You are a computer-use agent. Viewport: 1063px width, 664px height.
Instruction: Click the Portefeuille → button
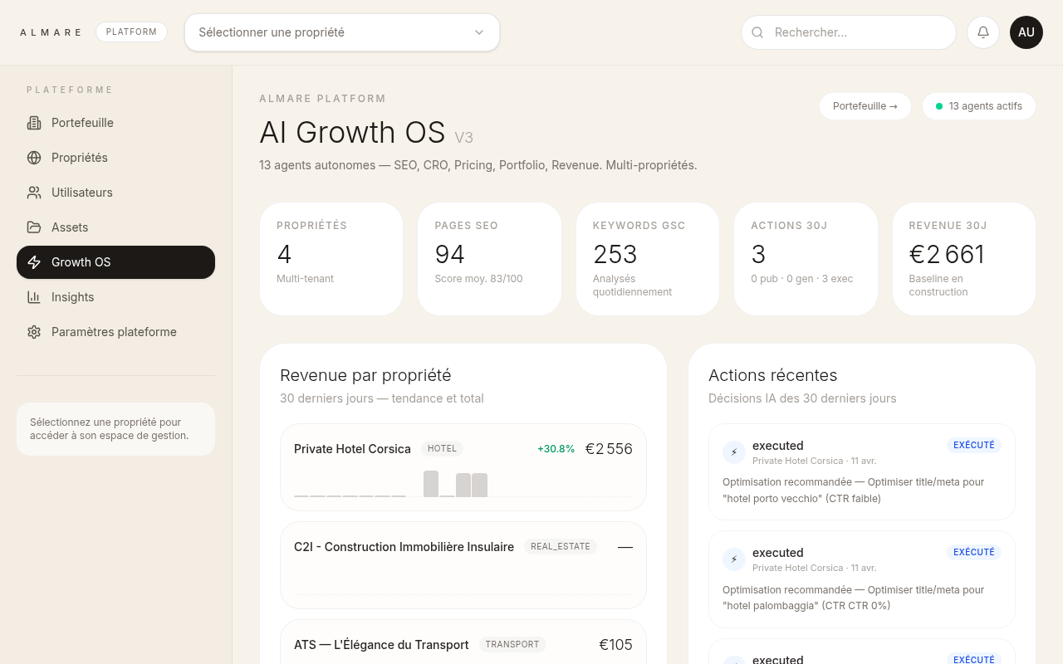pos(865,106)
